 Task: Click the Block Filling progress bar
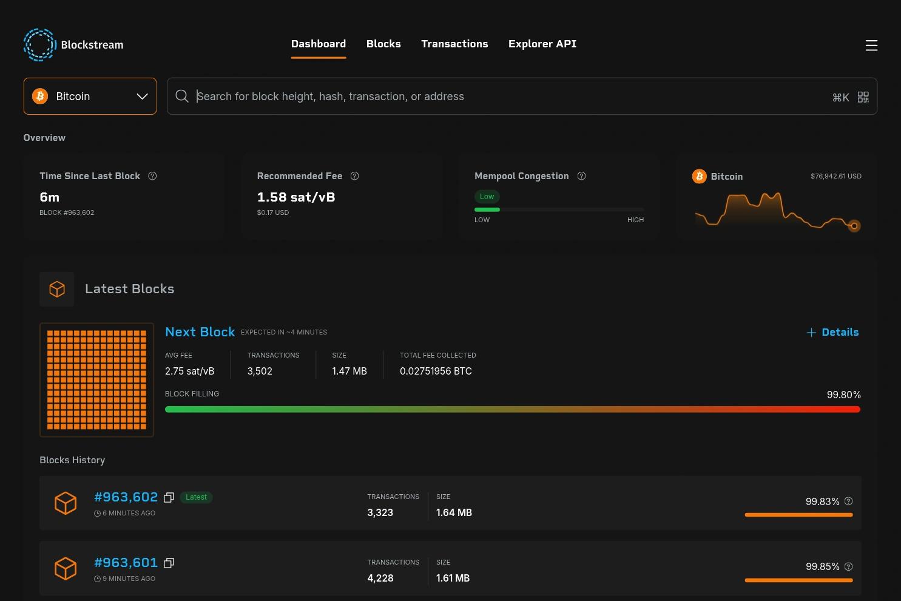513,409
